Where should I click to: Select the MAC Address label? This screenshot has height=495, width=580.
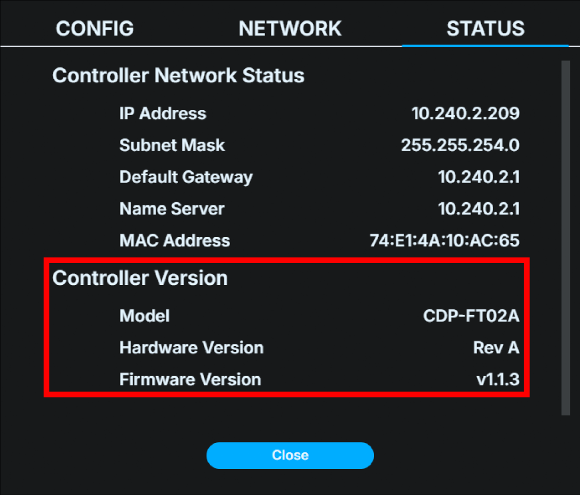tap(174, 240)
